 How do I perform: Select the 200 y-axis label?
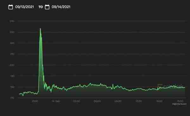(12, 65)
